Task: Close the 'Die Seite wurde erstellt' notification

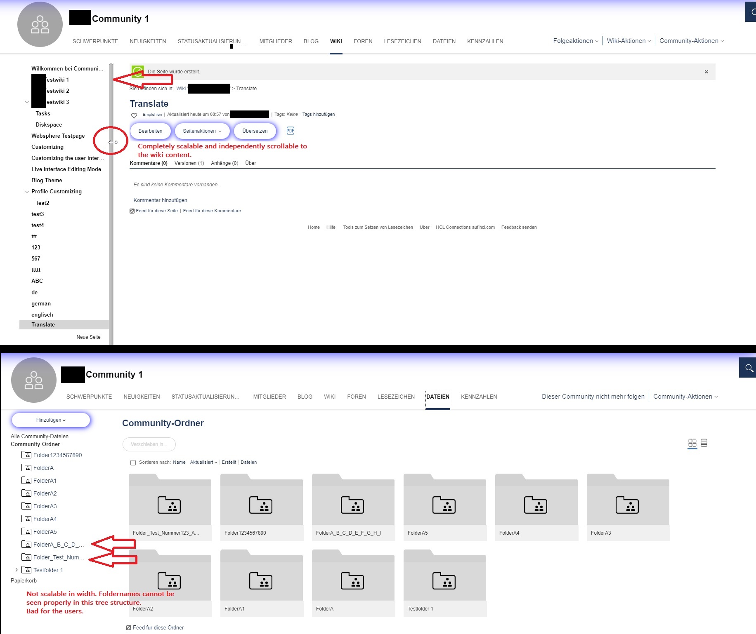Action: click(706, 72)
